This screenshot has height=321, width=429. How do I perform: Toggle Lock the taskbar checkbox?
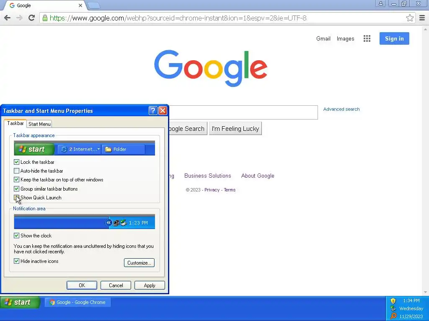16,162
